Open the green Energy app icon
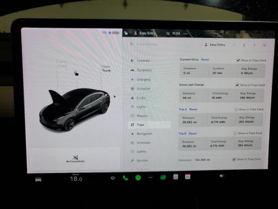 coord(163,177)
